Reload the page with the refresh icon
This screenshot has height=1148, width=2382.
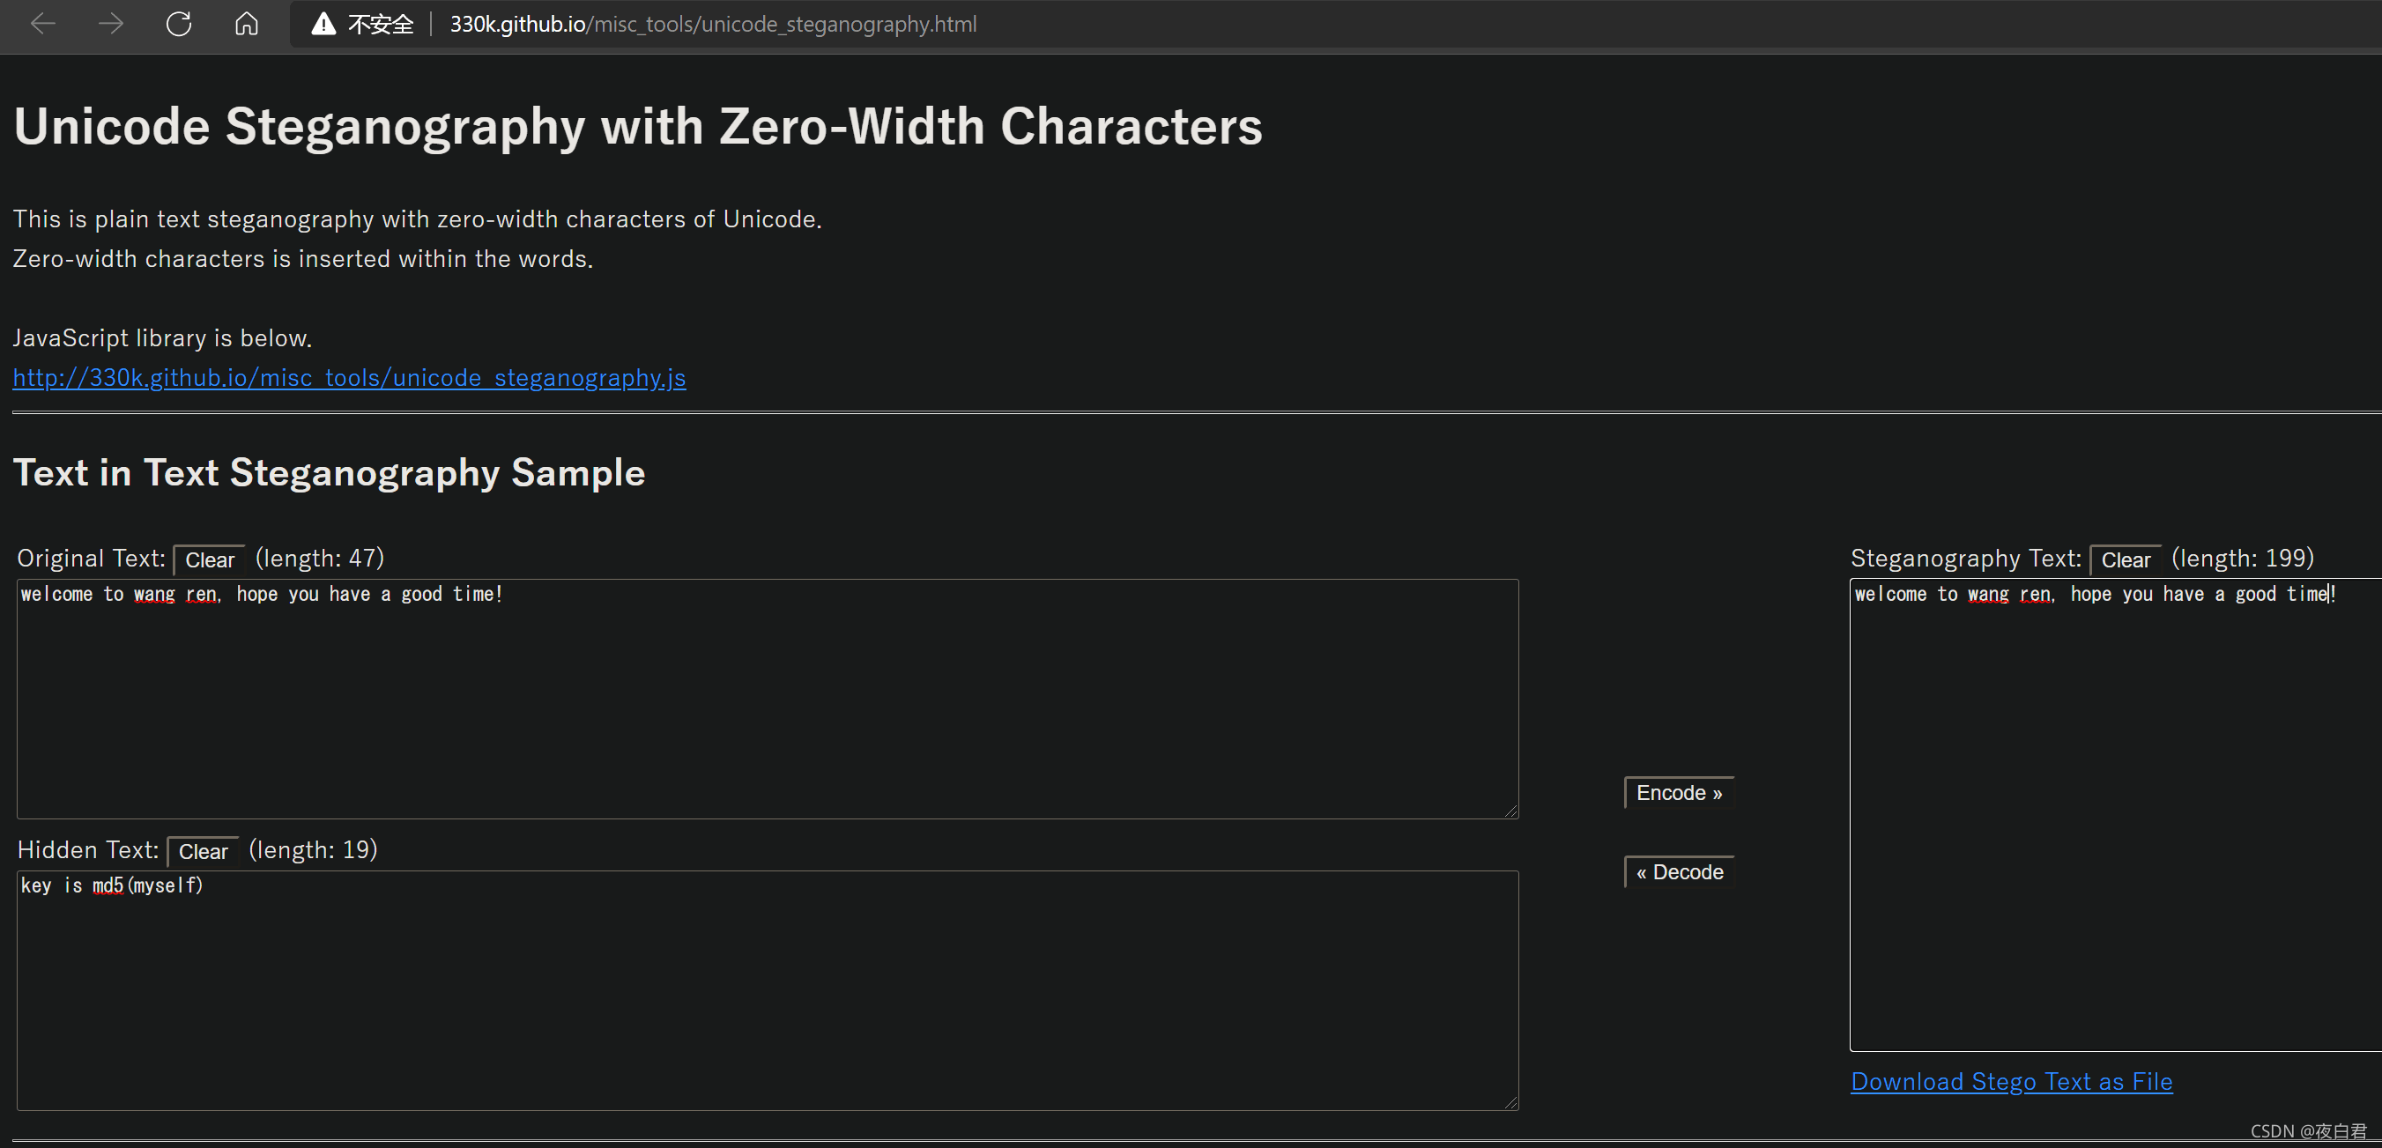179,24
